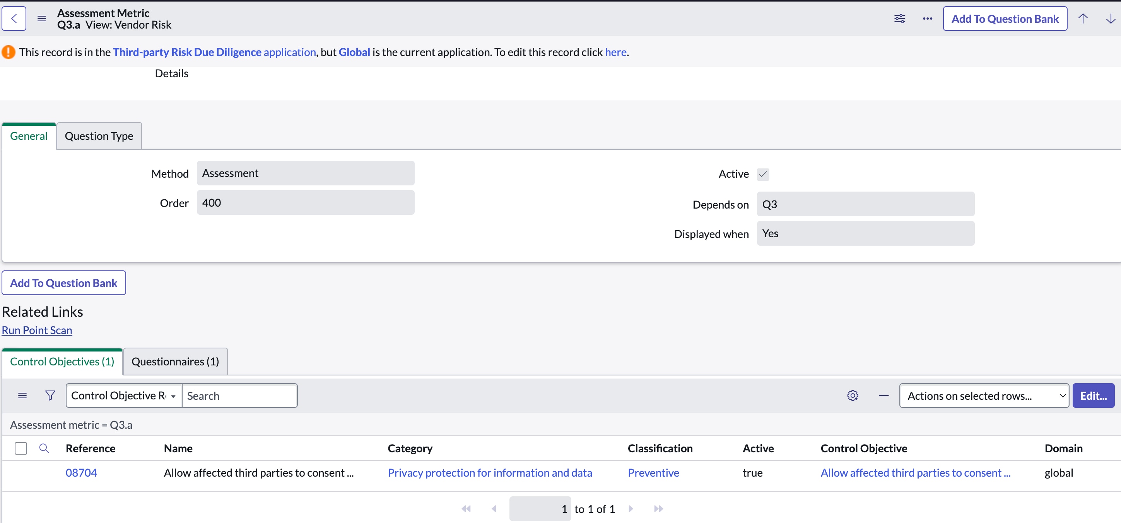Toggle the select-all rows checkbox

point(21,448)
